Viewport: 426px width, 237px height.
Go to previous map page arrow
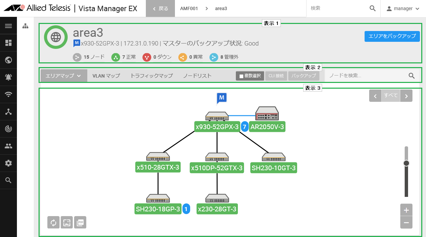click(x=375, y=96)
